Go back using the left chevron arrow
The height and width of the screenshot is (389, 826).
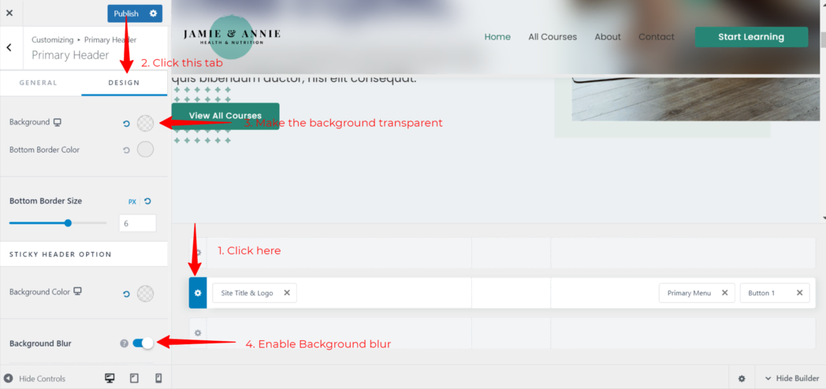[x=9, y=48]
